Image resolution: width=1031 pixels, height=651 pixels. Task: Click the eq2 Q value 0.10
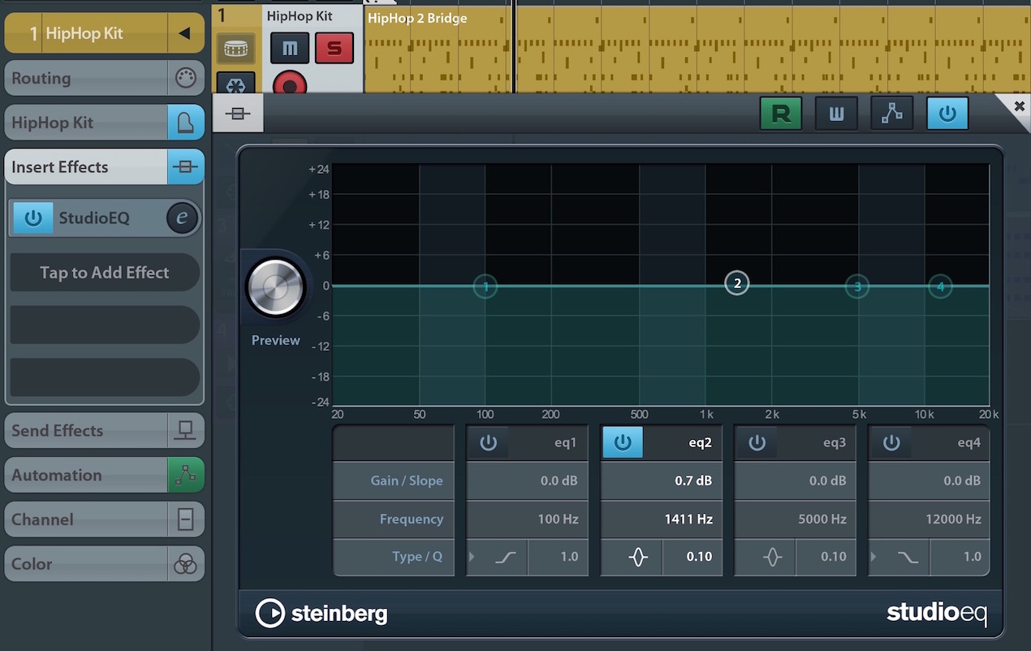pos(692,557)
